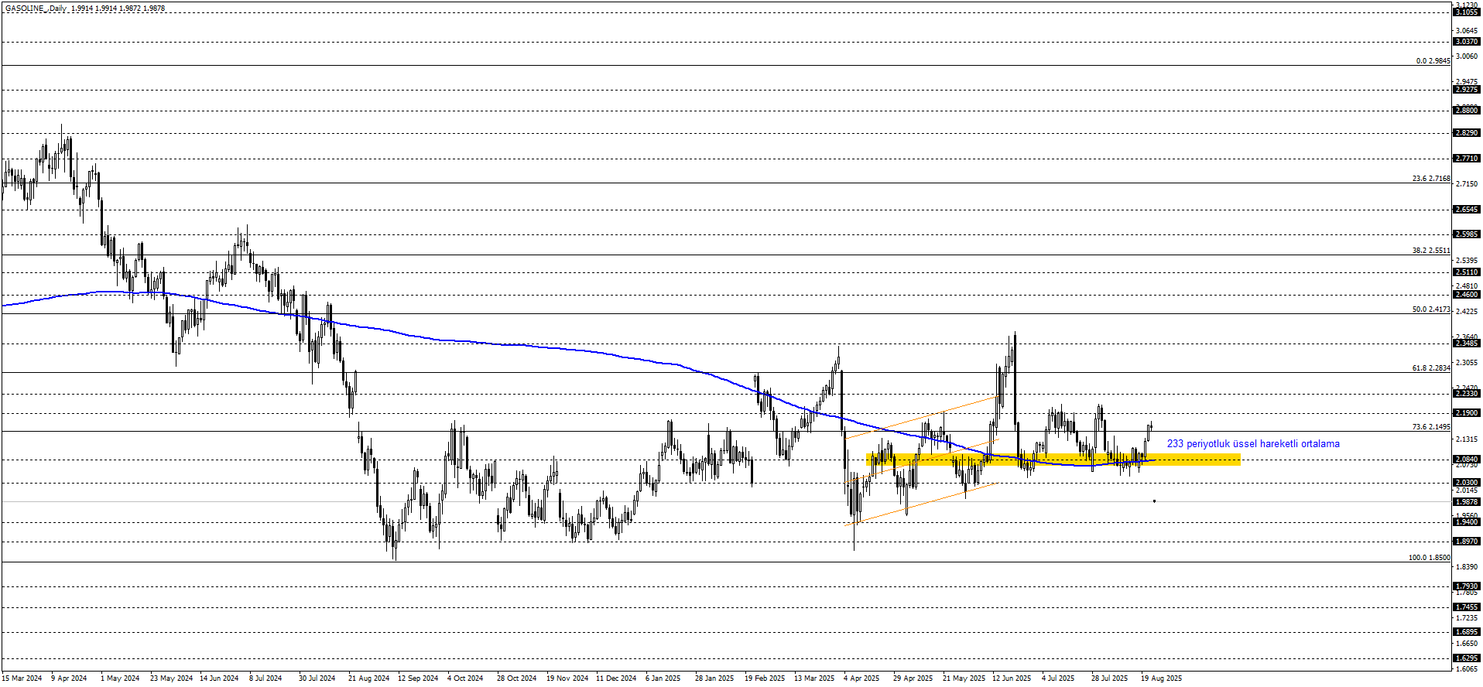Click the '21 May 2025' date label
Viewport: 1483px width, 687px height.
coord(964,678)
